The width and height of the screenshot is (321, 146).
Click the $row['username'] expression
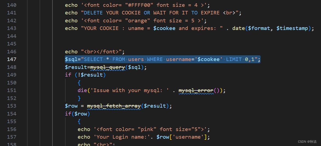click(181, 137)
